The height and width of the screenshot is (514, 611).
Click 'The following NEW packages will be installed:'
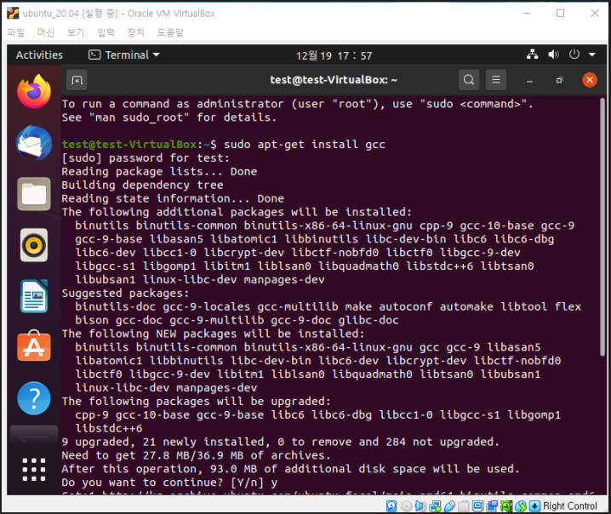point(213,334)
